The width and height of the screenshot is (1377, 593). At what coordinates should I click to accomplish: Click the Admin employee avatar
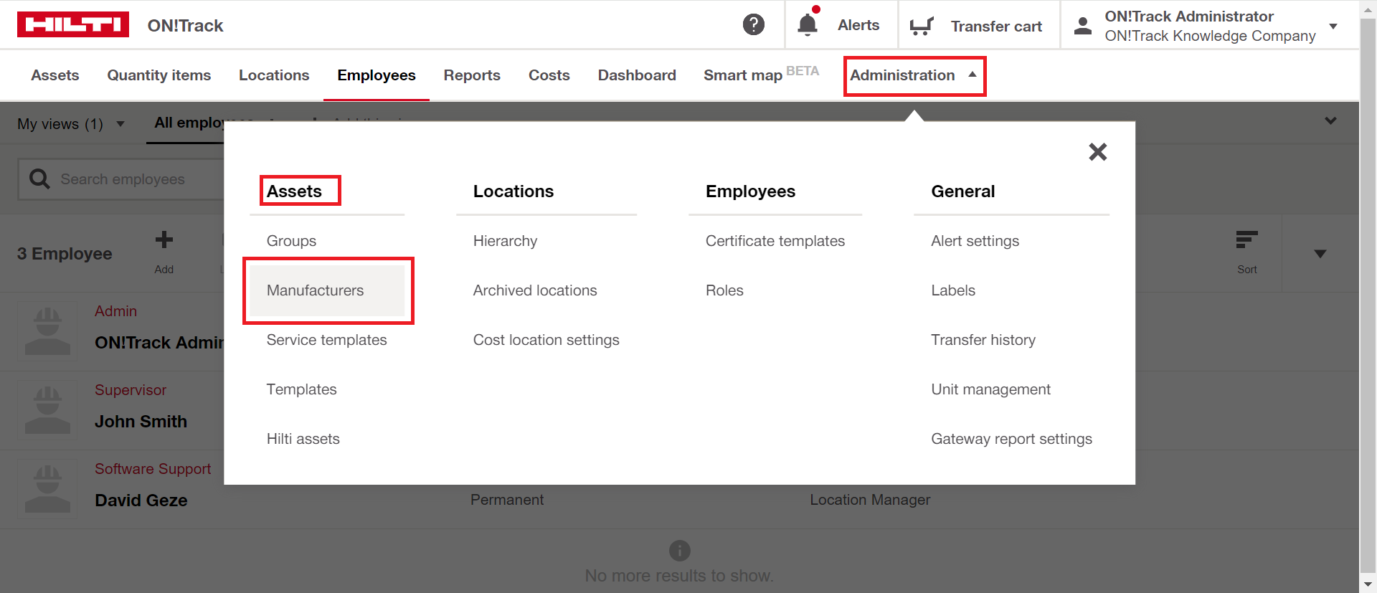[47, 331]
